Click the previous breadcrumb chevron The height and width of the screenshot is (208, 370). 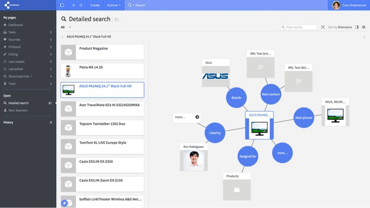62,37
